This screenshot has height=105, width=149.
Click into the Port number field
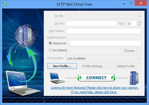tap(132, 23)
